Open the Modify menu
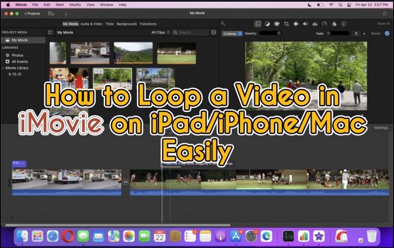394x248 pixels. [75, 4]
